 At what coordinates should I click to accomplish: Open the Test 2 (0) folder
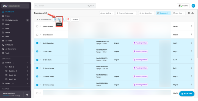[x=12, y=75]
